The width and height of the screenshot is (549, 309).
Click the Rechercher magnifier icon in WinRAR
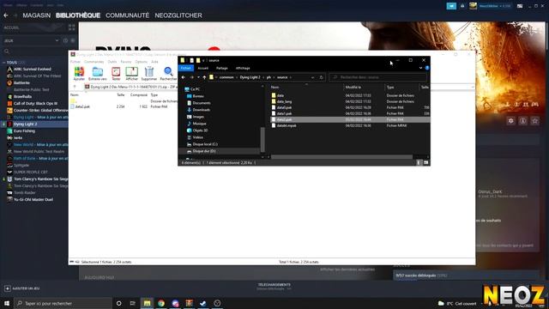(168, 74)
